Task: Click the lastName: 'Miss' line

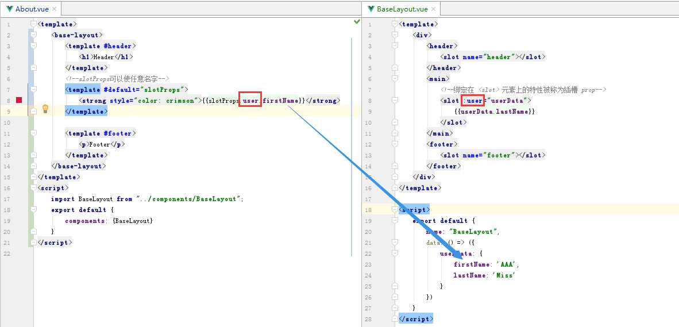Action: pos(484,275)
